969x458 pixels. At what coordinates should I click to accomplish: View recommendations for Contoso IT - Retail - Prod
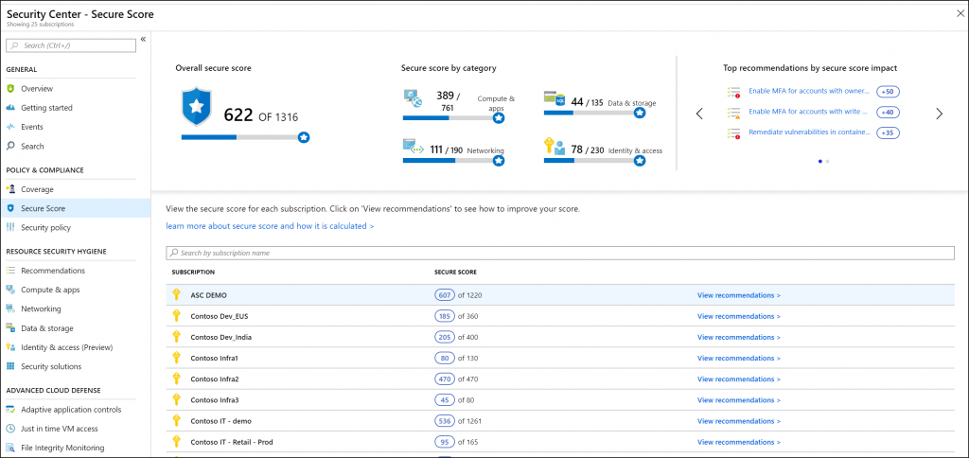[738, 443]
